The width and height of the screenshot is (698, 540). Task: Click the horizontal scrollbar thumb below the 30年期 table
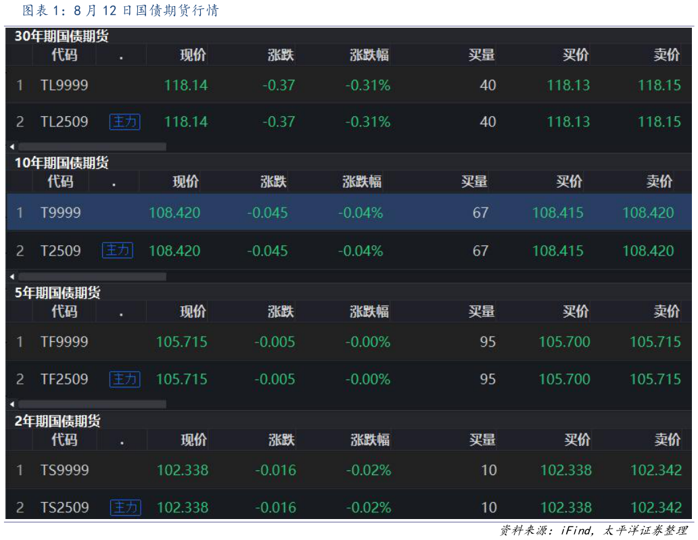(92, 147)
